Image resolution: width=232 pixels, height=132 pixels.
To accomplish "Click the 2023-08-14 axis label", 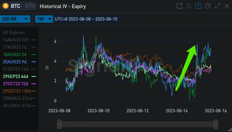I will 177,111.
